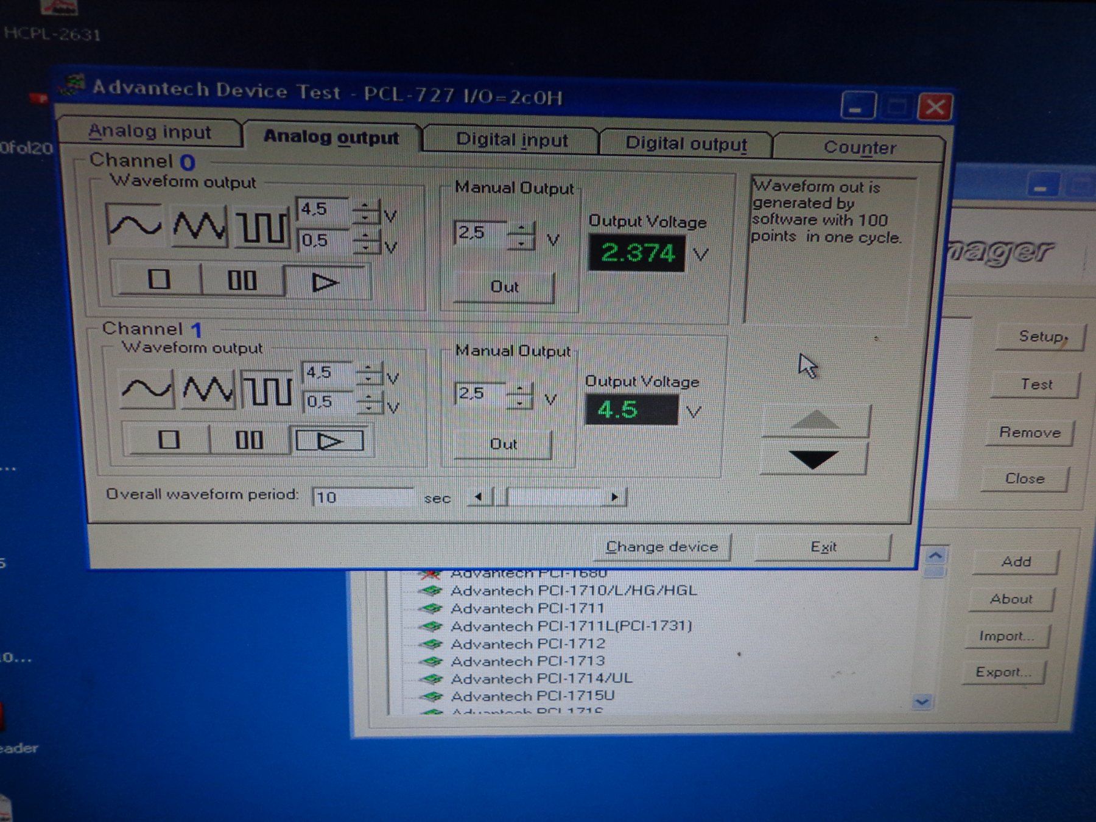
Task: Click Channel 1 low voltage 0,5 field
Action: (328, 401)
